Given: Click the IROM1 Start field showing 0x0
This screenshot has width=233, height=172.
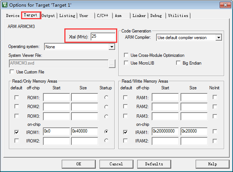Looking at the screenshot, I should 56,131.
